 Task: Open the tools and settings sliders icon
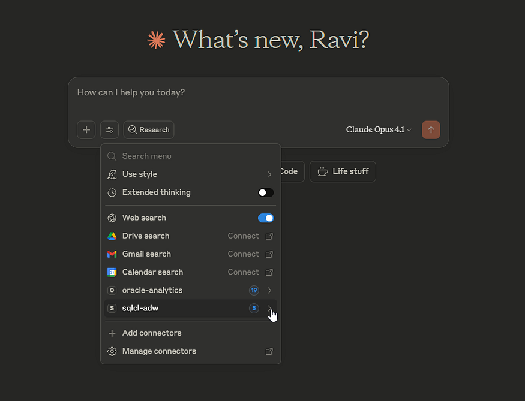pyautogui.click(x=109, y=129)
